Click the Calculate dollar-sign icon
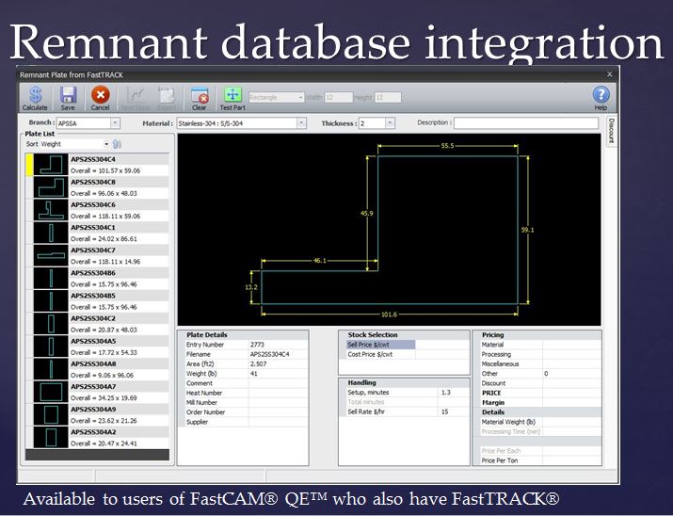This screenshot has width=673, height=516. click(35, 94)
